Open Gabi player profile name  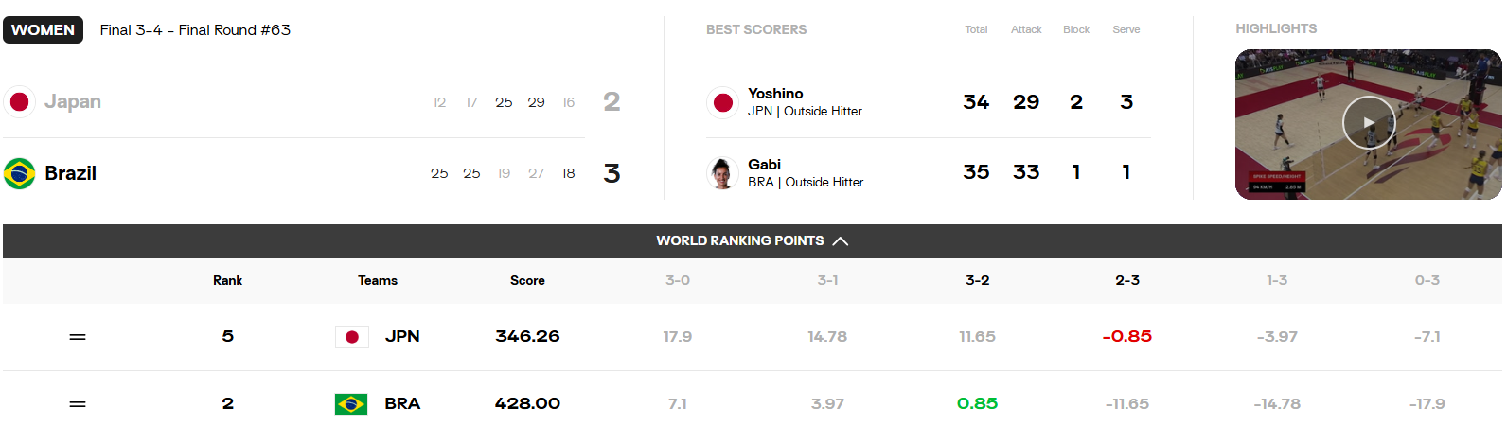764,164
